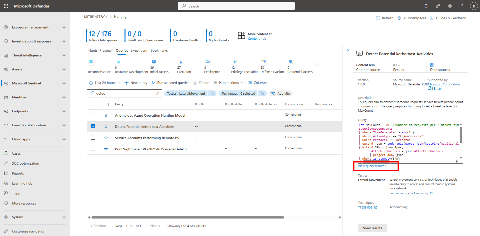Image resolution: width=480 pixels, height=236 pixels.
Task: Open the community connections icon in header
Action: 438,6
